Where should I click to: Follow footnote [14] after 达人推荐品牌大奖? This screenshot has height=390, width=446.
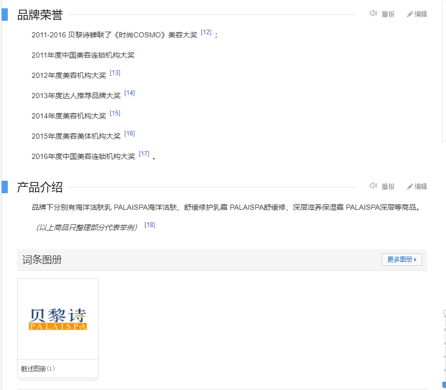tap(130, 93)
